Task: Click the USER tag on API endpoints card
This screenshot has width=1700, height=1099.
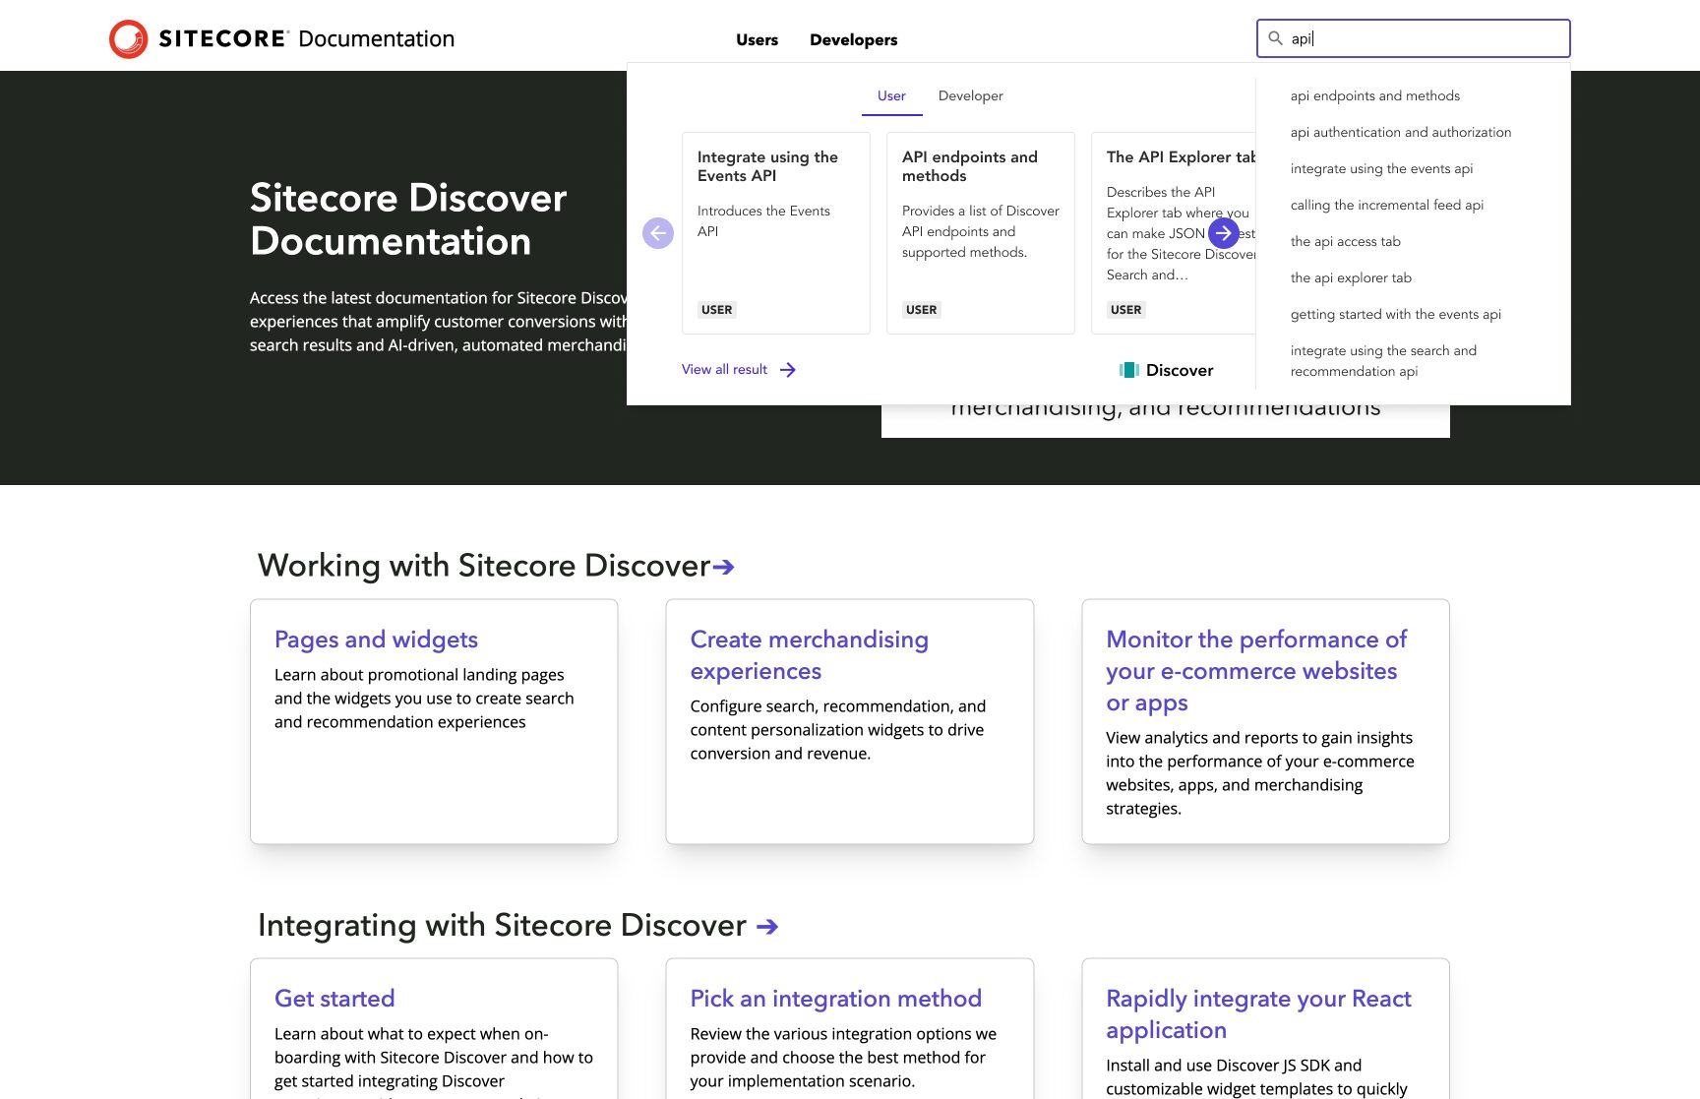Action: click(921, 310)
